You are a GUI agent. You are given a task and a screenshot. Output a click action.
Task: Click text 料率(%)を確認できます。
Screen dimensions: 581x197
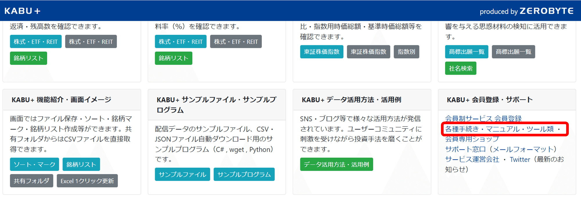coord(198,26)
